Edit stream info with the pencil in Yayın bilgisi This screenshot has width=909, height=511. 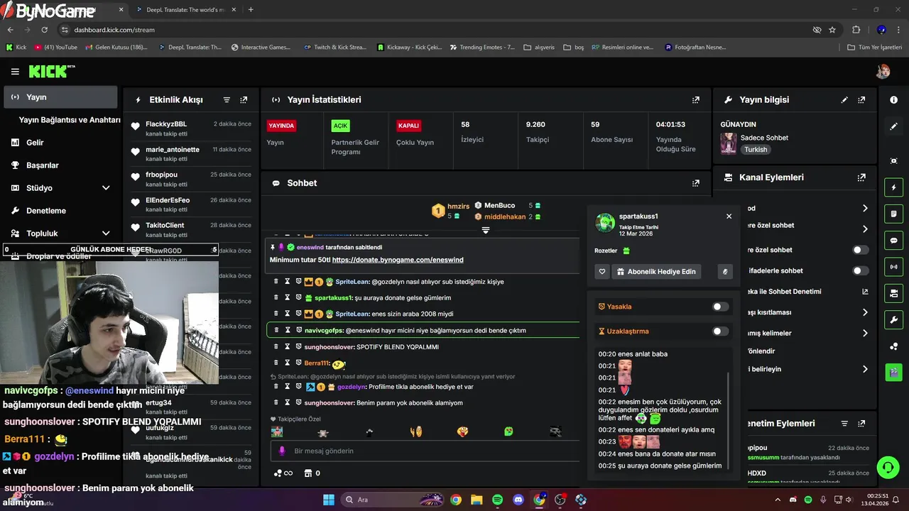(844, 100)
